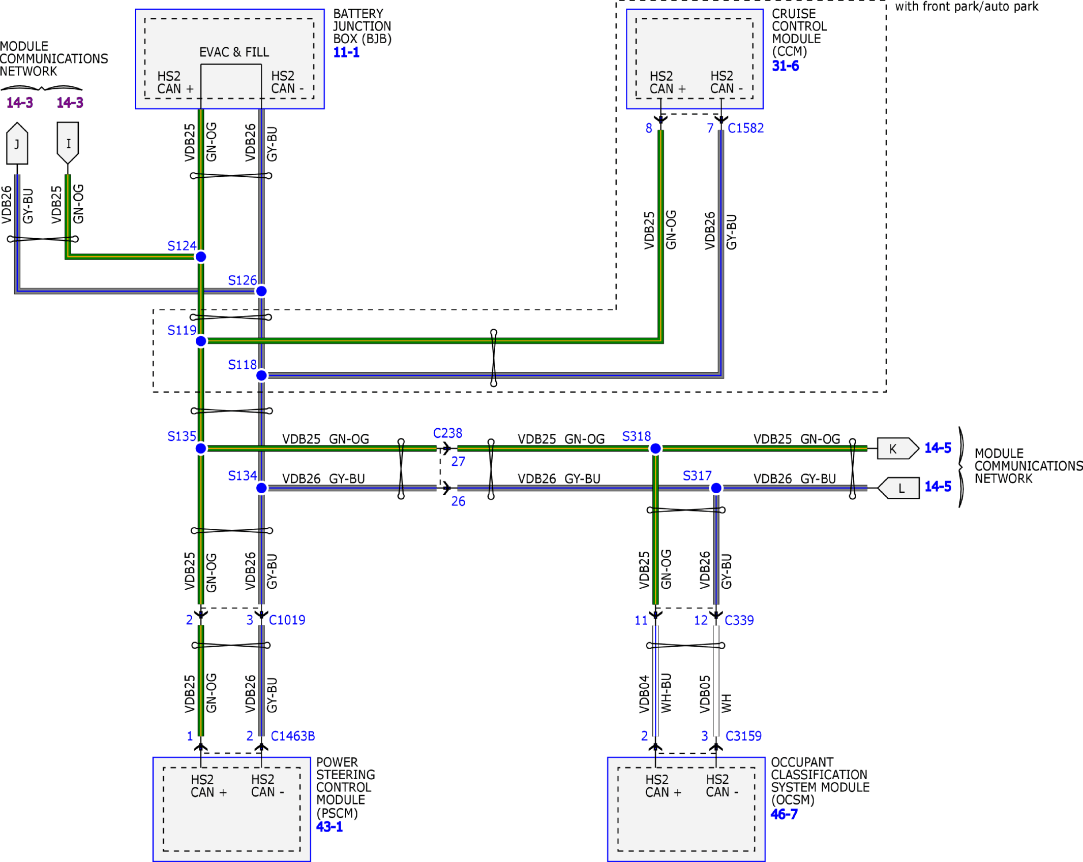Image resolution: width=1083 pixels, height=862 pixels.
Task: Select the K connector arrow to 14-5
Action: click(x=898, y=449)
